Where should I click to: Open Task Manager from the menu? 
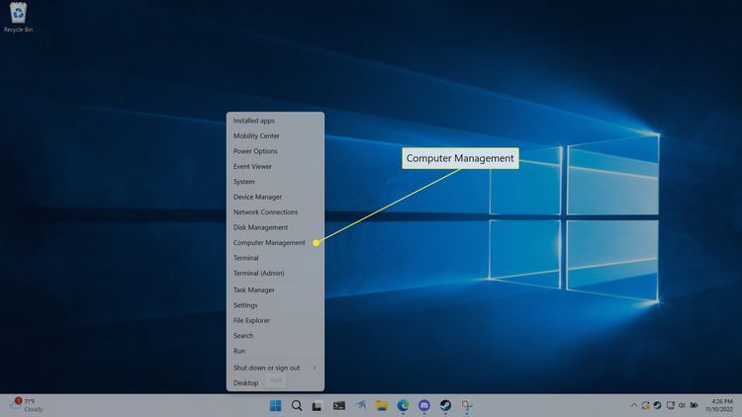253,290
